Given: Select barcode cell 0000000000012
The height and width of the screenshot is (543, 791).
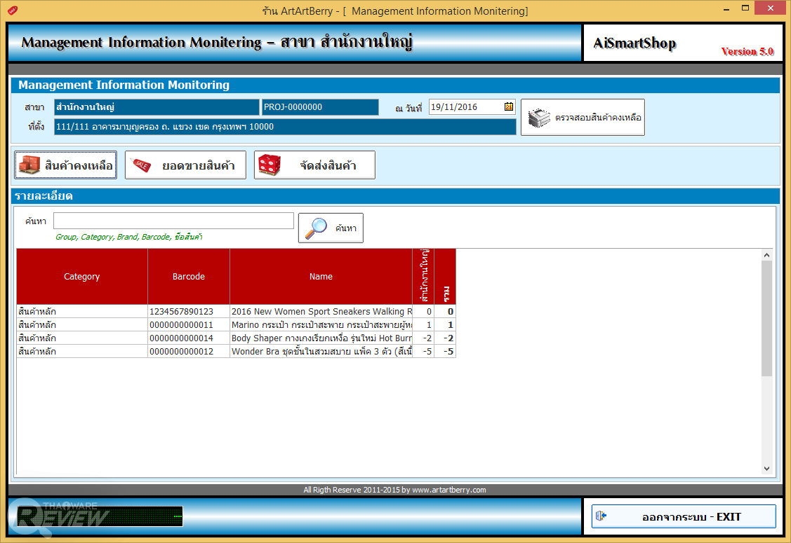Looking at the screenshot, I should [x=189, y=351].
